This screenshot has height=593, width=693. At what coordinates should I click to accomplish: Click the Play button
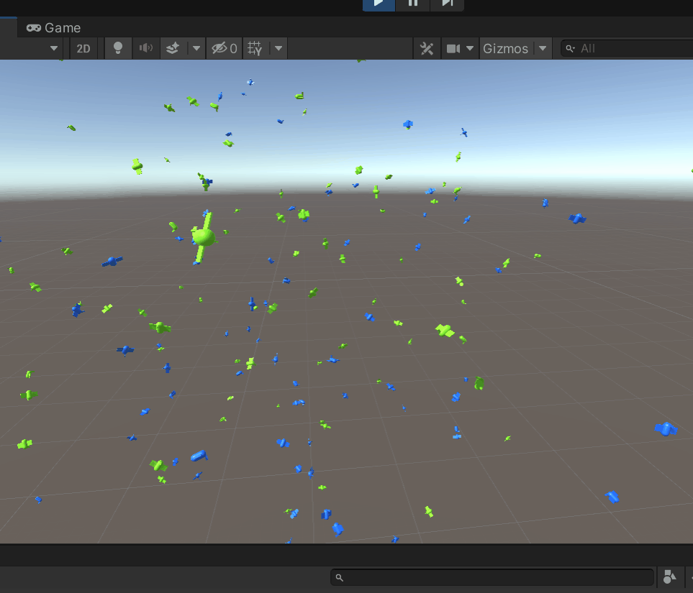tap(379, 4)
